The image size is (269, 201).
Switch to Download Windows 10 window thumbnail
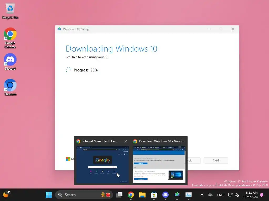(x=159, y=165)
